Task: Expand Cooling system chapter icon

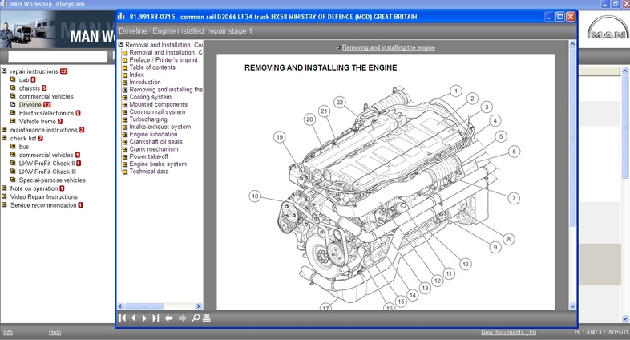Action: (x=125, y=97)
